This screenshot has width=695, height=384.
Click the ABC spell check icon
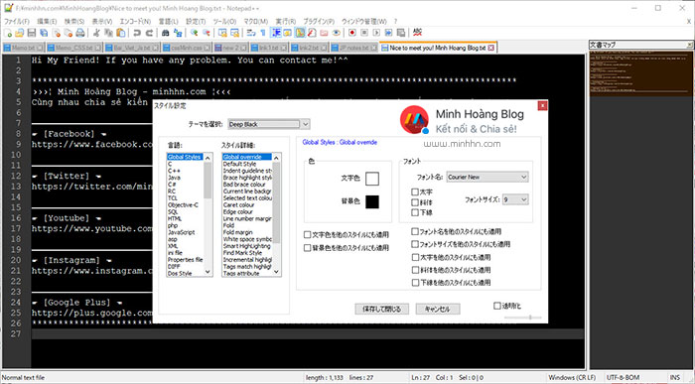click(x=417, y=33)
